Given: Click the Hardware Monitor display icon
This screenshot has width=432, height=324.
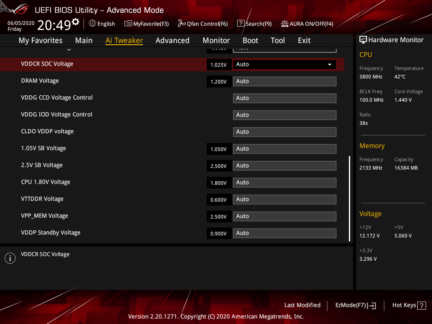Looking at the screenshot, I should tap(363, 40).
